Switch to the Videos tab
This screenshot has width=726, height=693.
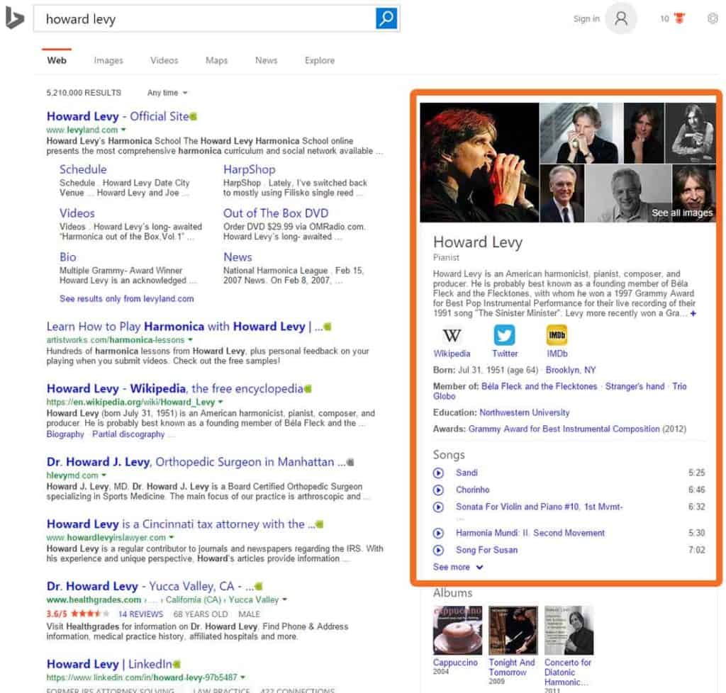(x=164, y=61)
